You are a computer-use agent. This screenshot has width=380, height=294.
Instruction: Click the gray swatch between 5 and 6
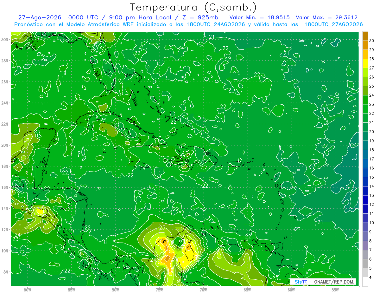tap(365, 264)
